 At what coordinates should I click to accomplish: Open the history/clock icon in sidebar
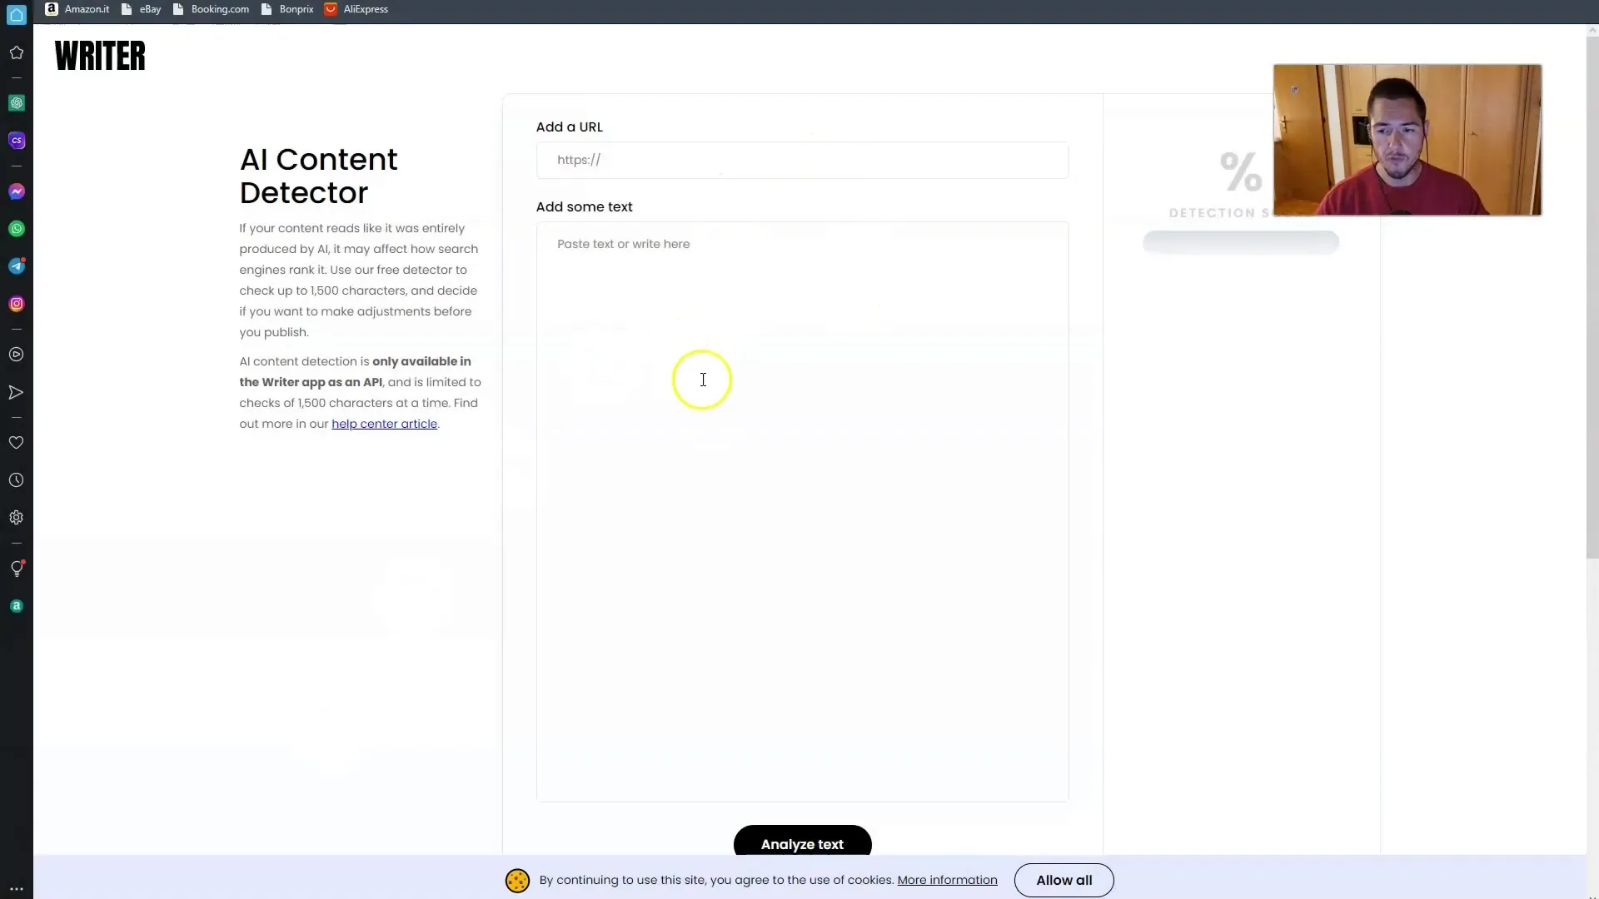(17, 479)
